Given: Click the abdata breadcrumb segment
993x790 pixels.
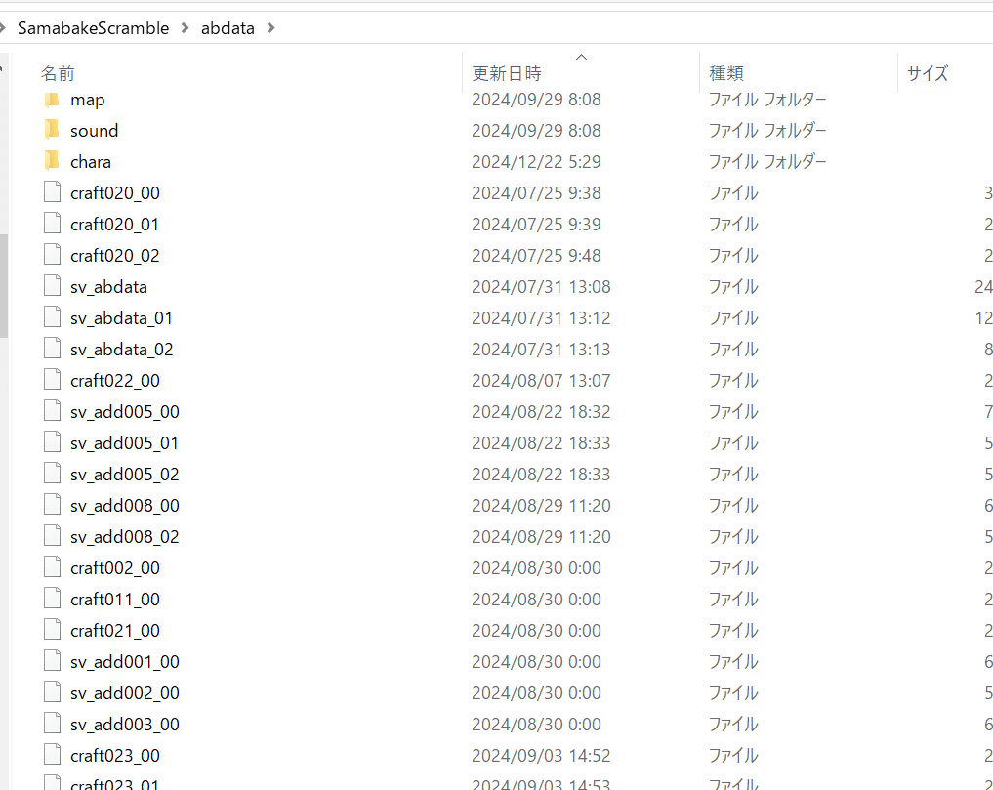Looking at the screenshot, I should [x=228, y=28].
